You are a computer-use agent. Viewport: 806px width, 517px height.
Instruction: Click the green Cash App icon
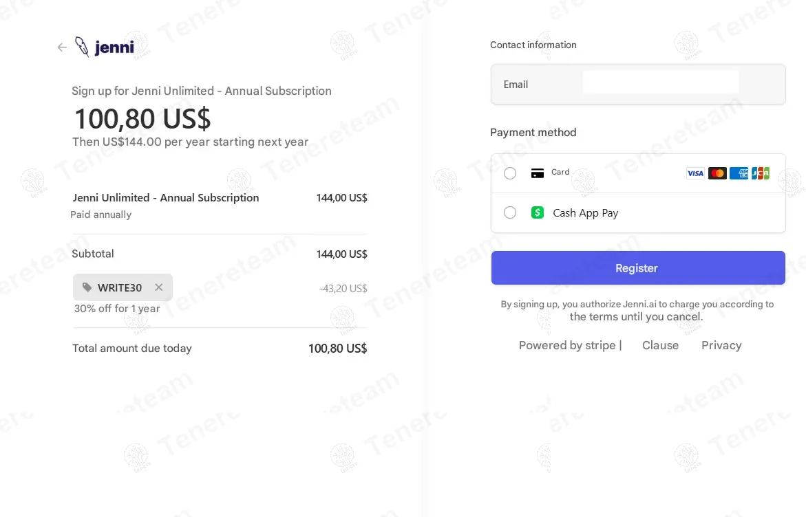click(x=538, y=213)
